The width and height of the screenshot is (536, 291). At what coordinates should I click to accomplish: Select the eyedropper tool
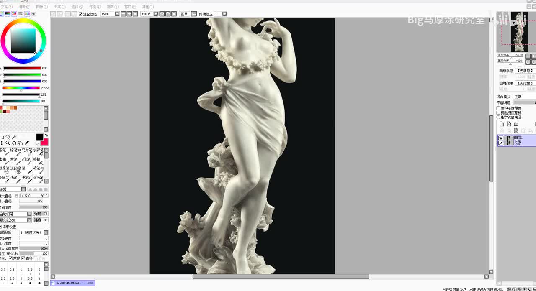26,143
